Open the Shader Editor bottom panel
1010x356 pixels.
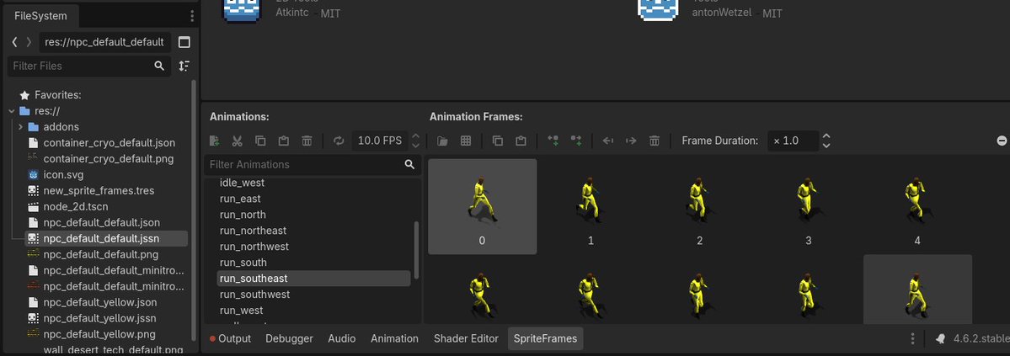pos(467,338)
